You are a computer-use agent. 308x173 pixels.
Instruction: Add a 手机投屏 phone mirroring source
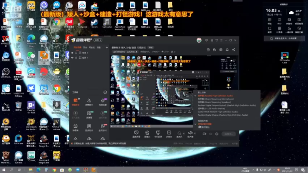click(x=158, y=134)
